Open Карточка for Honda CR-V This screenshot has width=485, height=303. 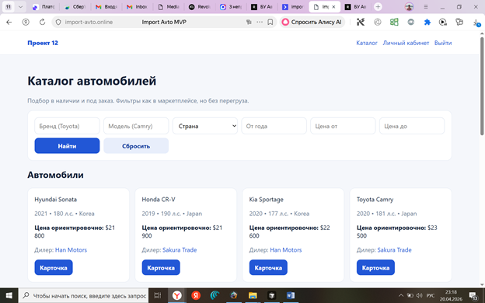click(x=161, y=267)
